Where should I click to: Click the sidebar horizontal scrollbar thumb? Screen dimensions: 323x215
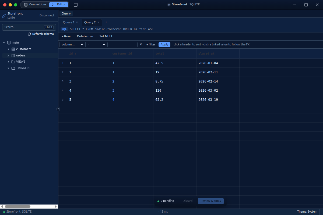(x=17, y=206)
